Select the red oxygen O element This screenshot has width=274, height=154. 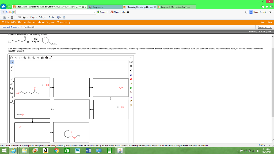coord(131,79)
